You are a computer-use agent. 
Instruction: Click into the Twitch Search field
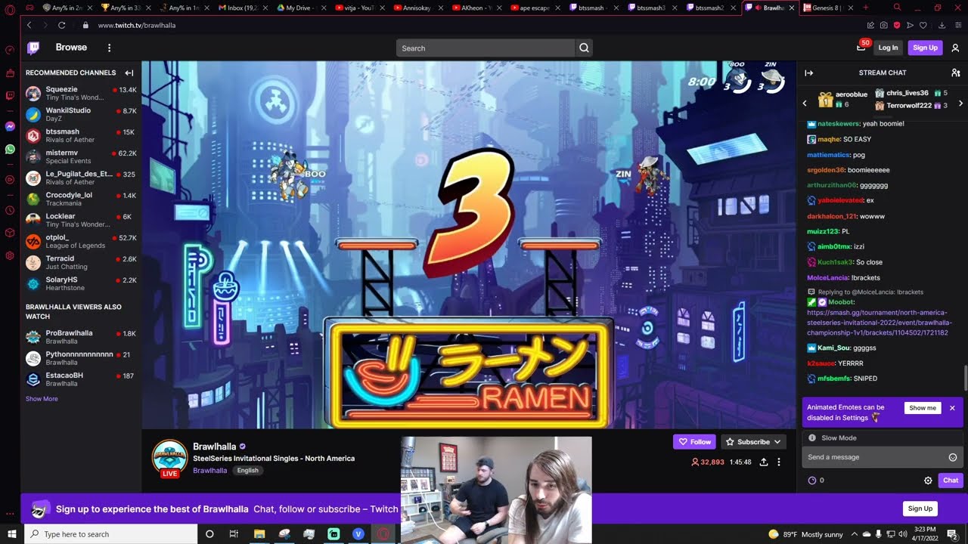pyautogui.click(x=486, y=48)
